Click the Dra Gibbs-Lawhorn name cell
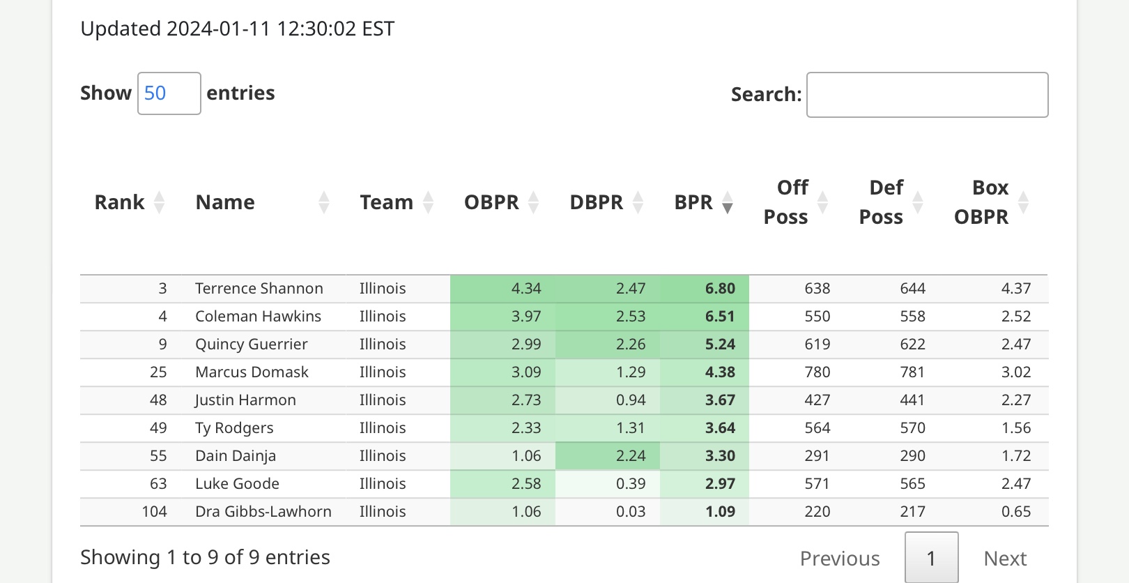1129x583 pixels. click(x=263, y=512)
